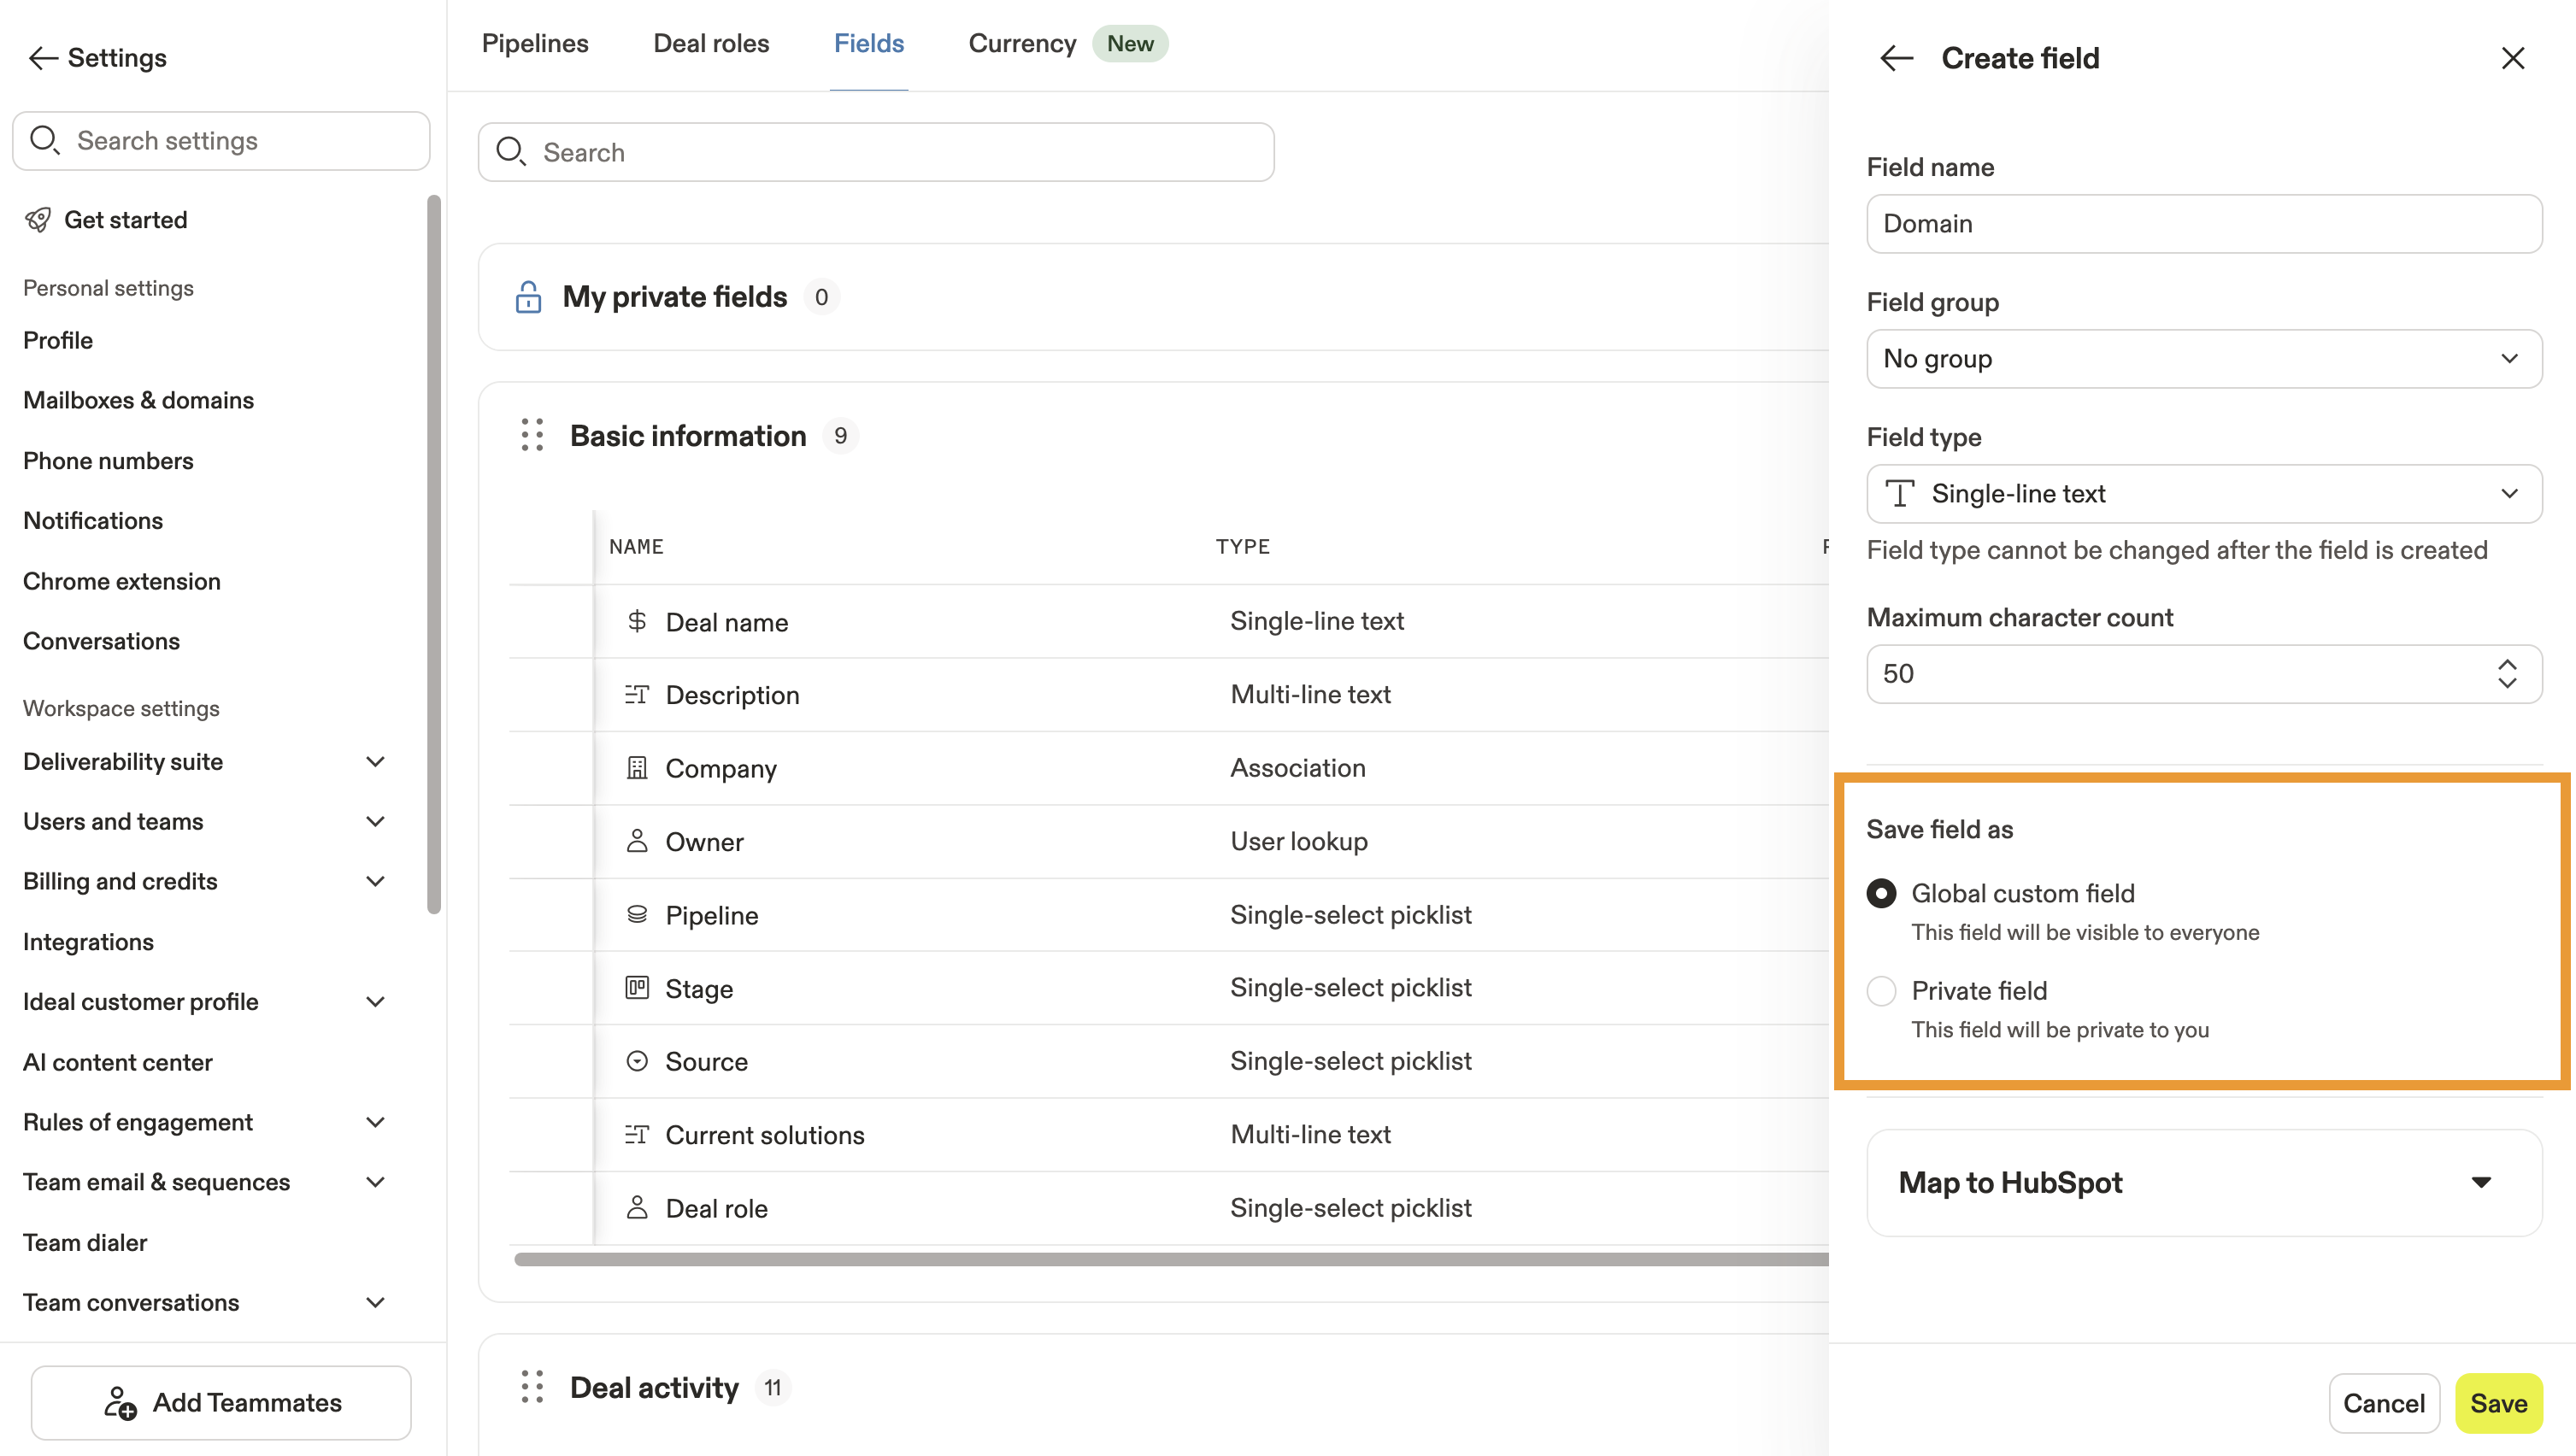
Task: Select the Private field radio option
Action: point(1881,991)
